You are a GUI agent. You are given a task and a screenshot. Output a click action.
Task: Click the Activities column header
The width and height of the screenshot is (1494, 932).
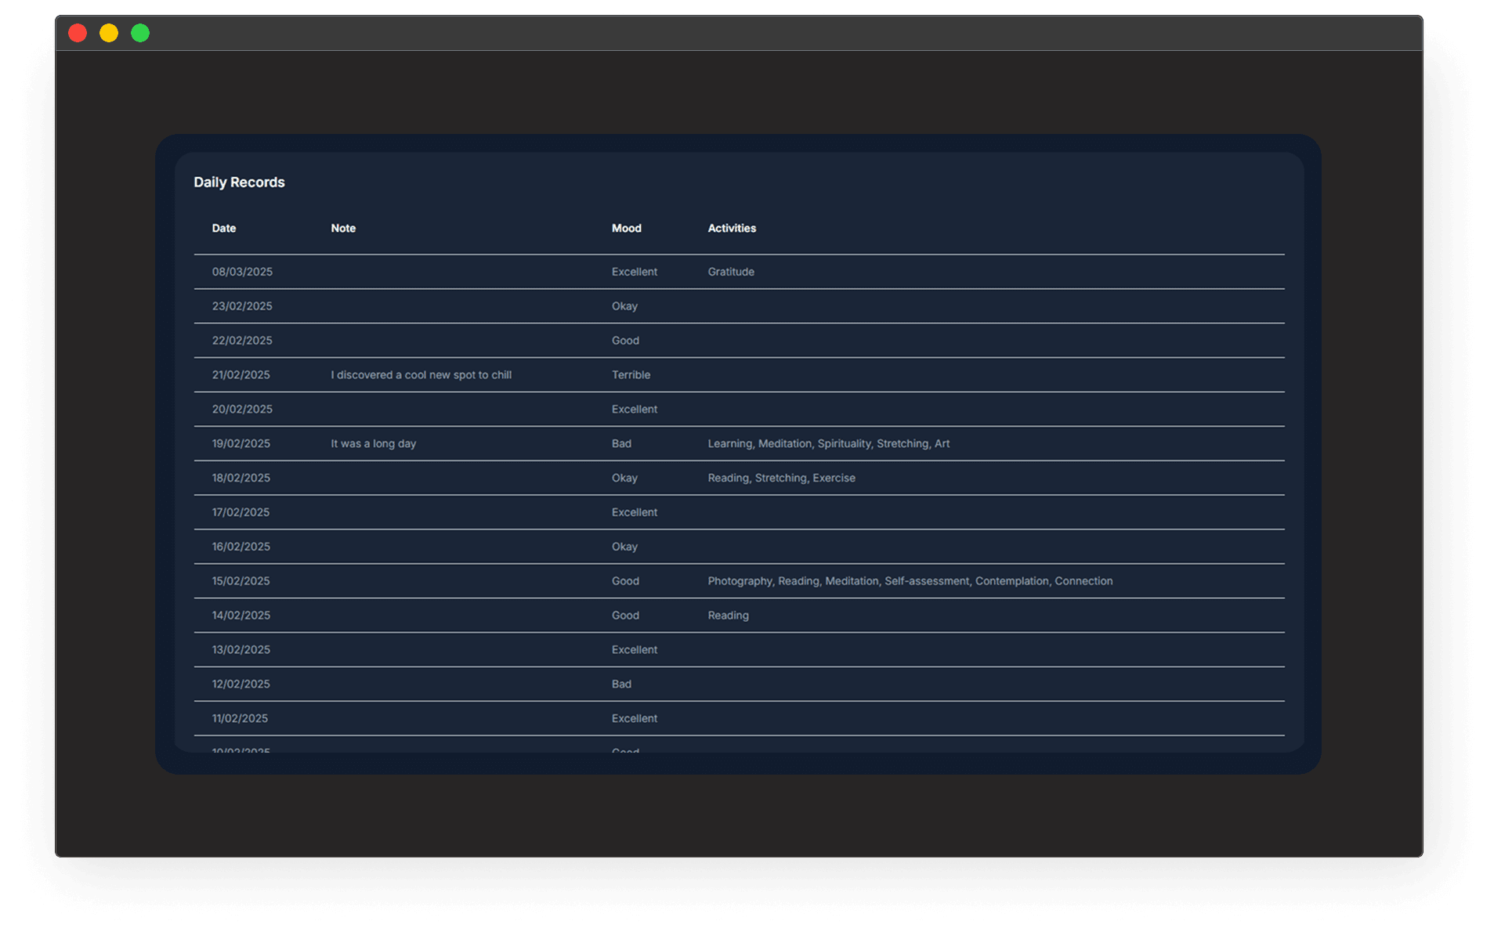pyautogui.click(x=732, y=229)
